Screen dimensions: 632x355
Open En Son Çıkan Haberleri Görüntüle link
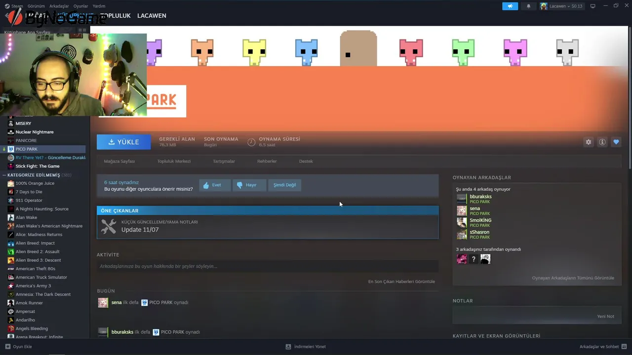tap(401, 282)
